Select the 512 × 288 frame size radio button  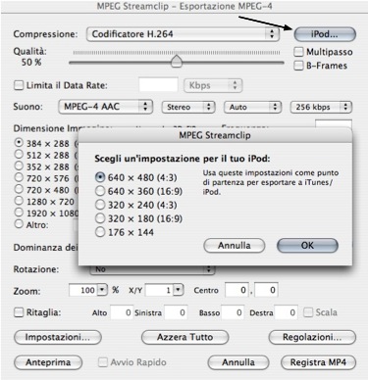click(x=20, y=154)
